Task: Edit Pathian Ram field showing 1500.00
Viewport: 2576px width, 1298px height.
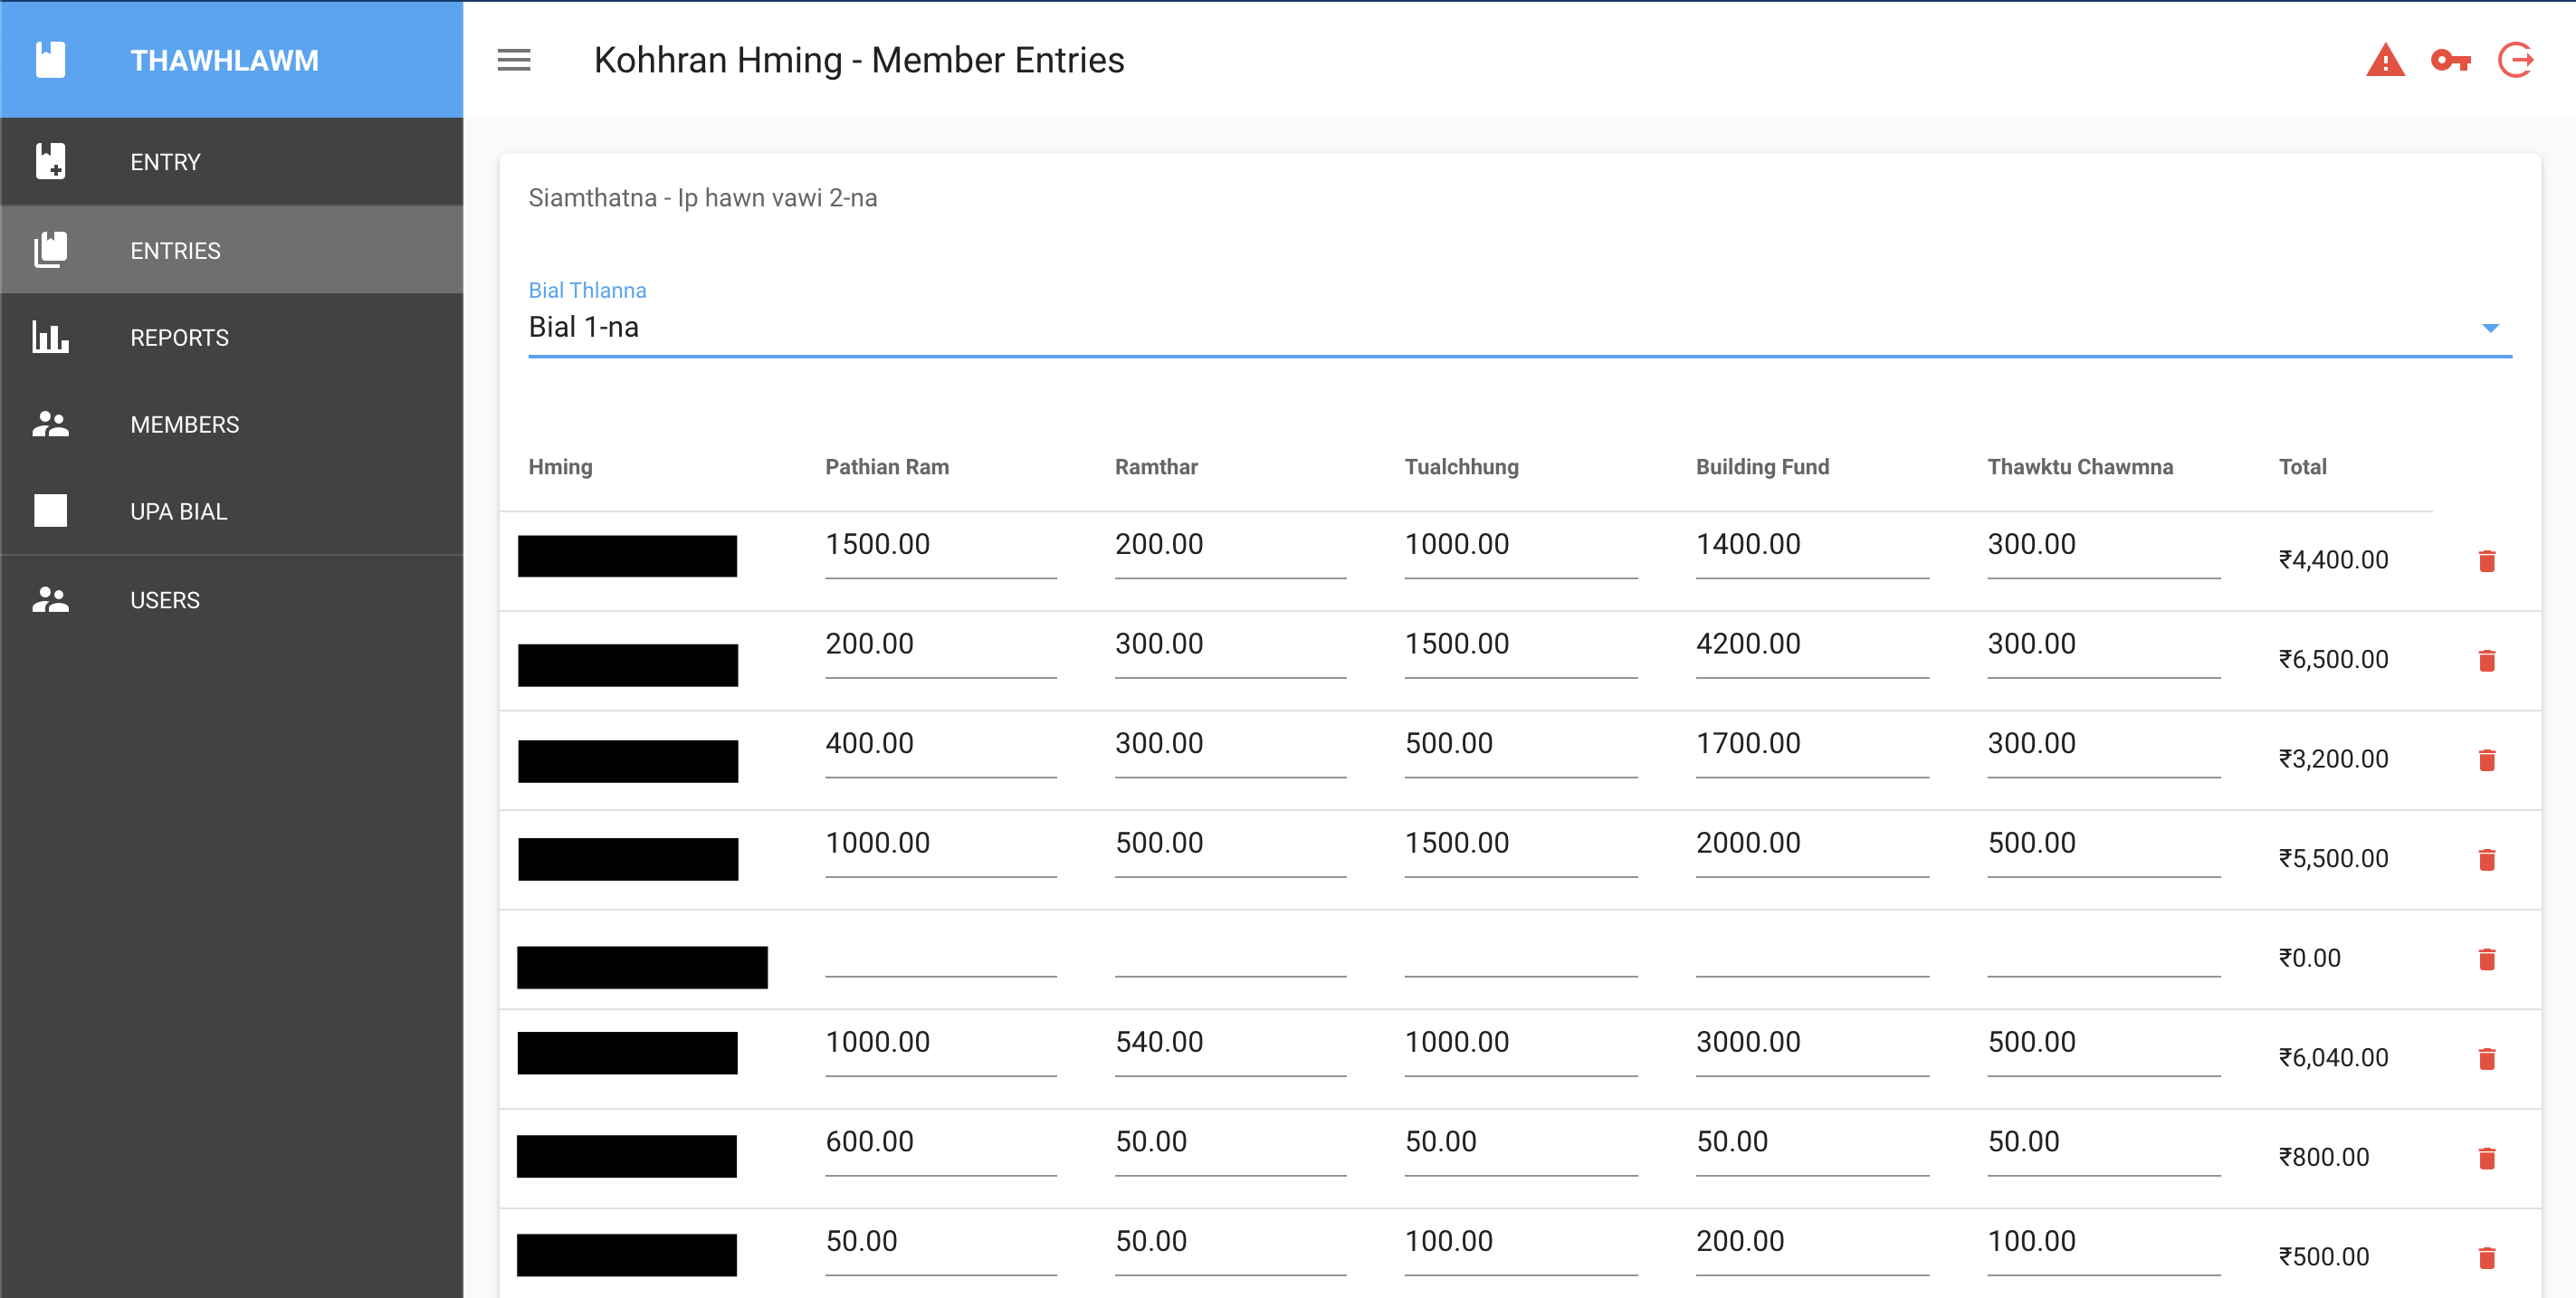Action: 940,545
